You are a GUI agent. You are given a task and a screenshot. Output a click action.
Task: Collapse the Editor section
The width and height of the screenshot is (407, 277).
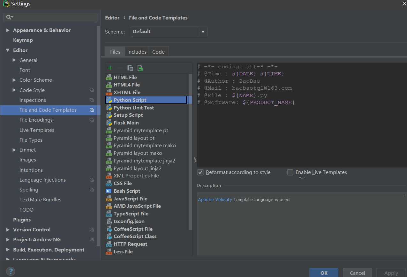pos(8,50)
